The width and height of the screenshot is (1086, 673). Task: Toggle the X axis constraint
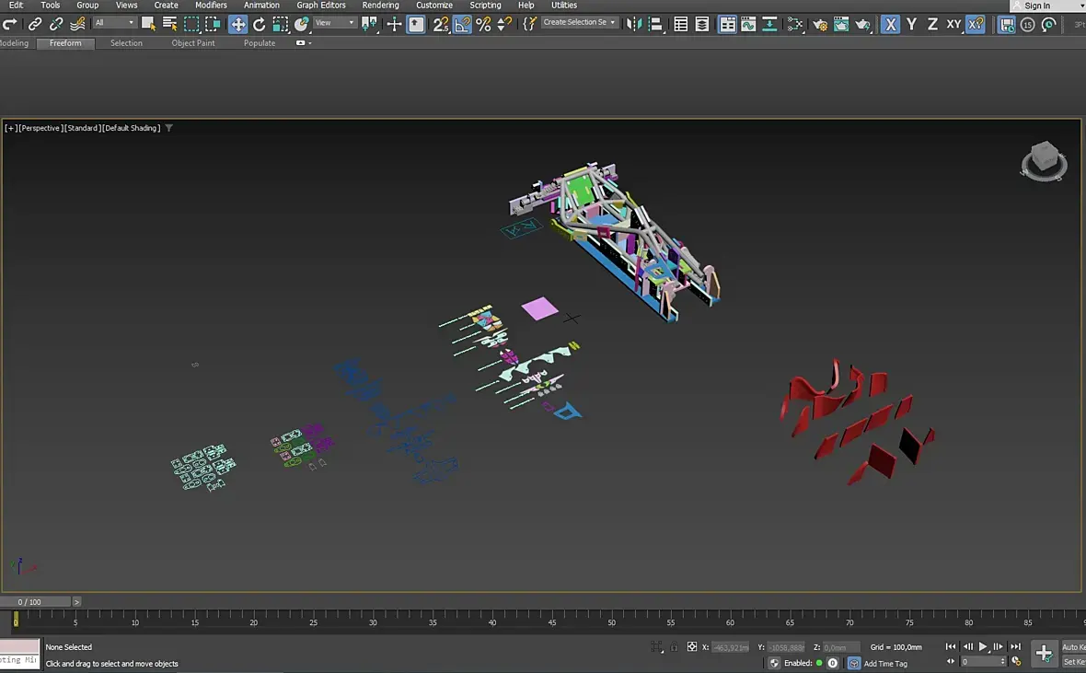pyautogui.click(x=890, y=24)
